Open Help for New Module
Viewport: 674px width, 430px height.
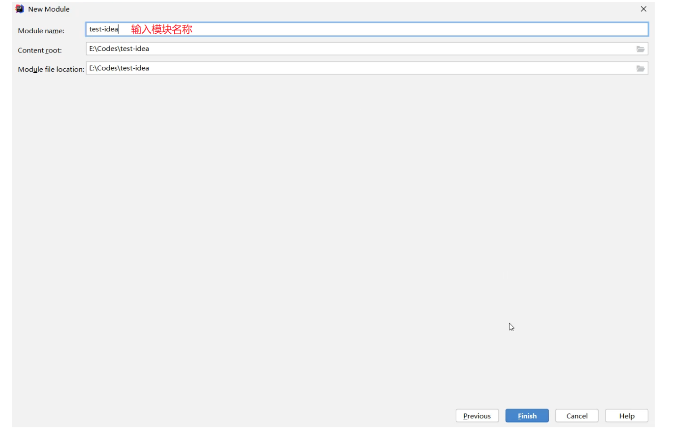626,416
